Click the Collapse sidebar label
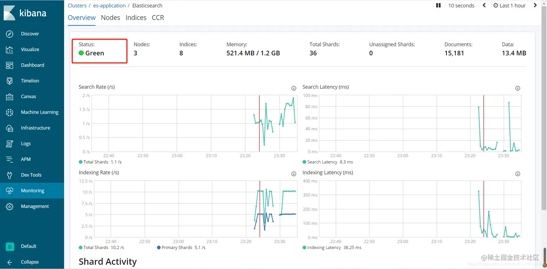This screenshot has height=269, width=547. [x=30, y=262]
